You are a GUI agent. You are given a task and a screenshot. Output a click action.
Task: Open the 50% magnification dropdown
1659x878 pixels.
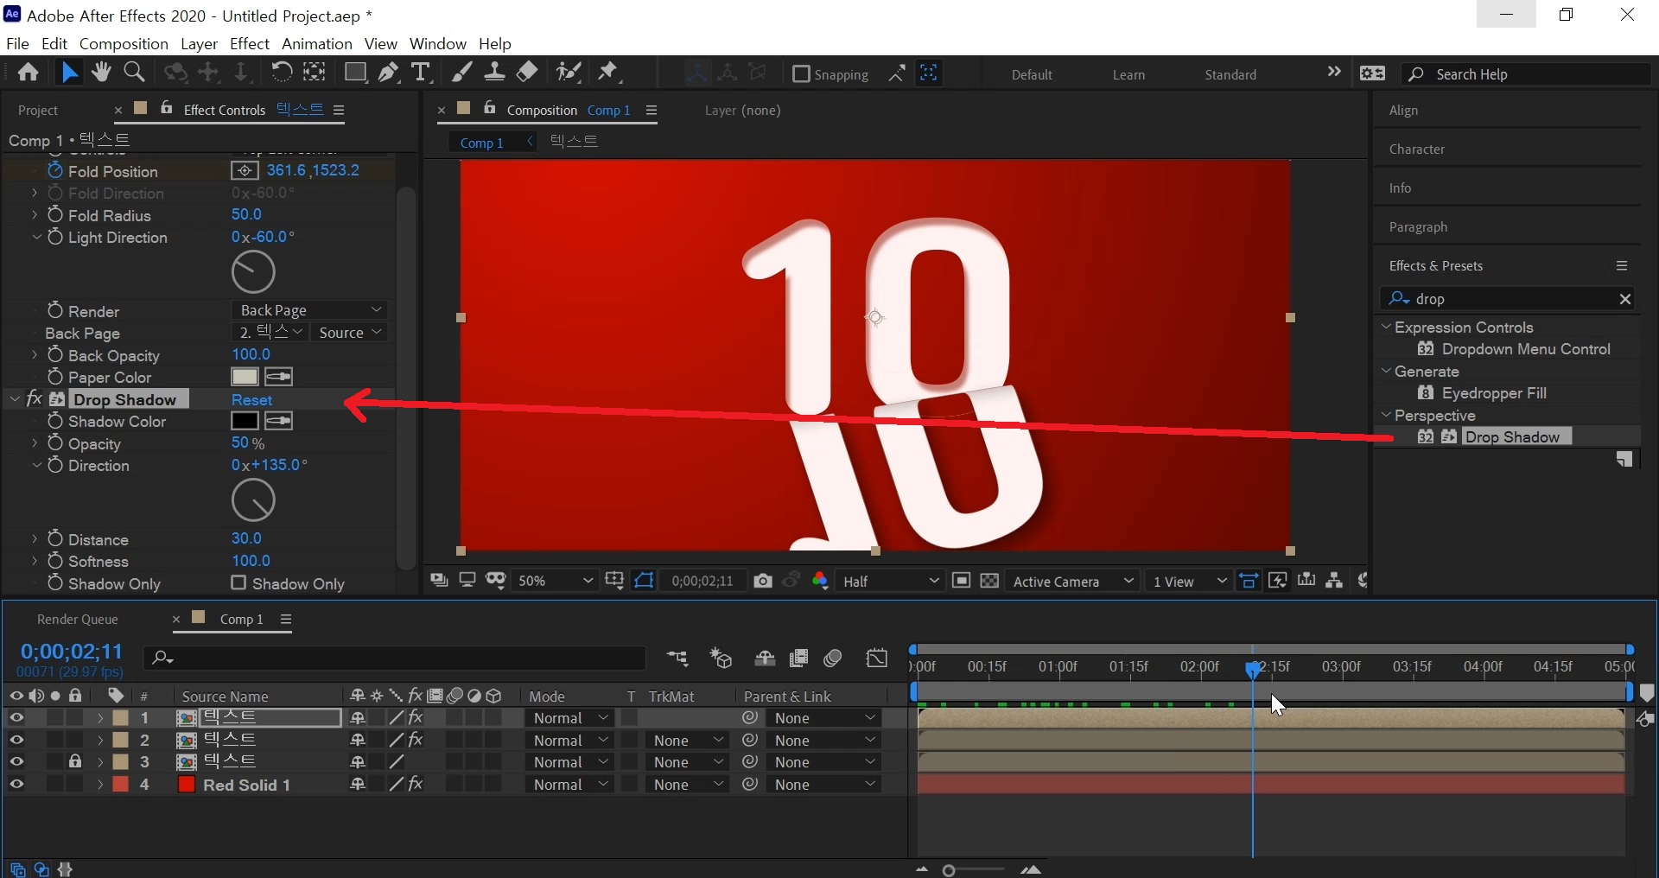(553, 581)
